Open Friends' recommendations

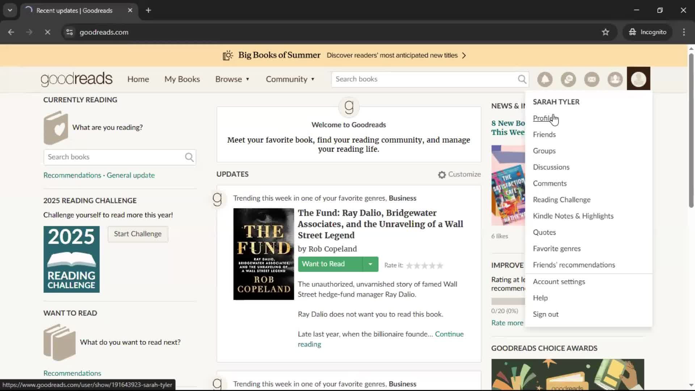pos(574,265)
